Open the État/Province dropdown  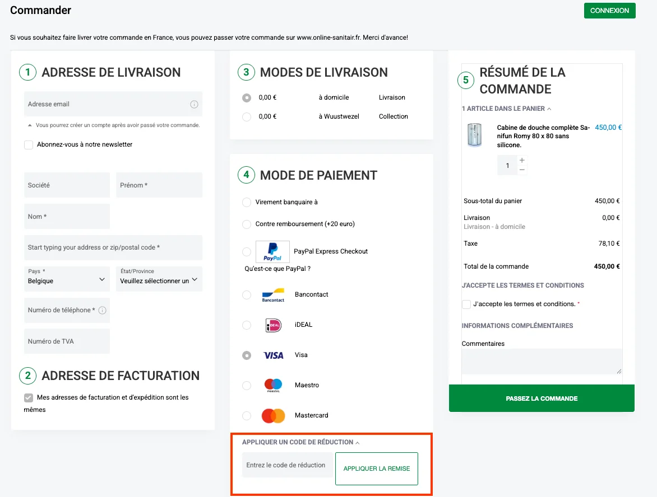click(159, 279)
